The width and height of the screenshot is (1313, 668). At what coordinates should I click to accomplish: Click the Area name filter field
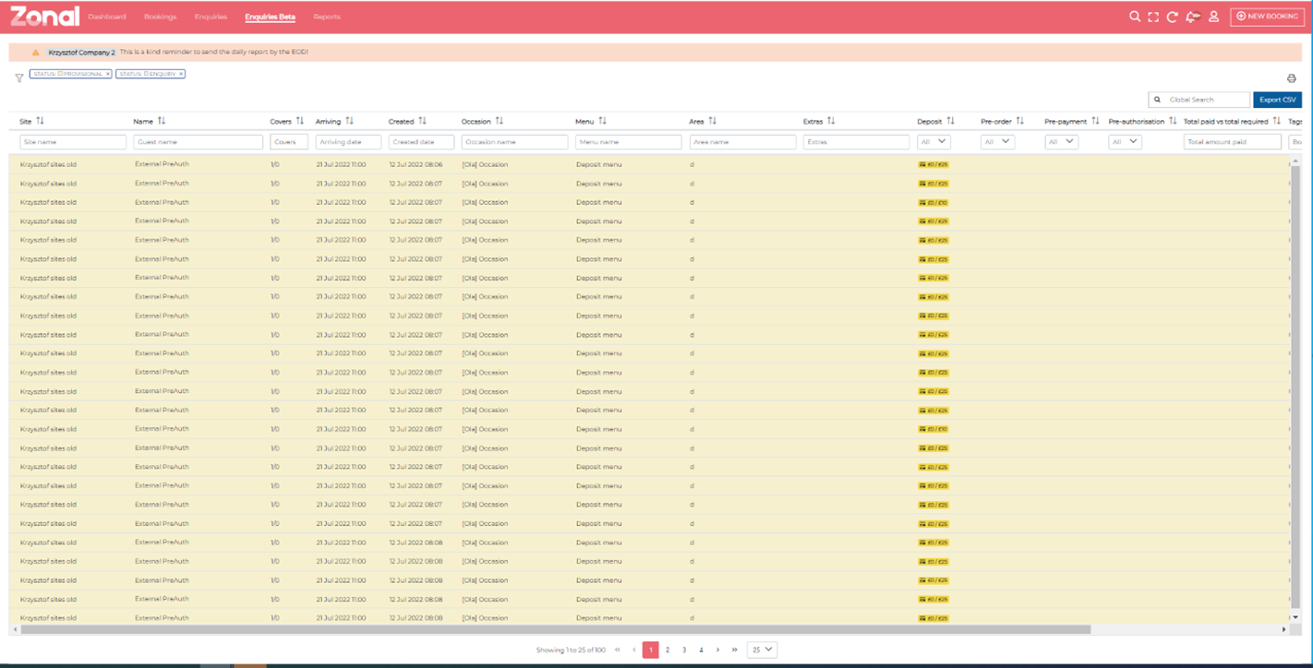point(742,142)
